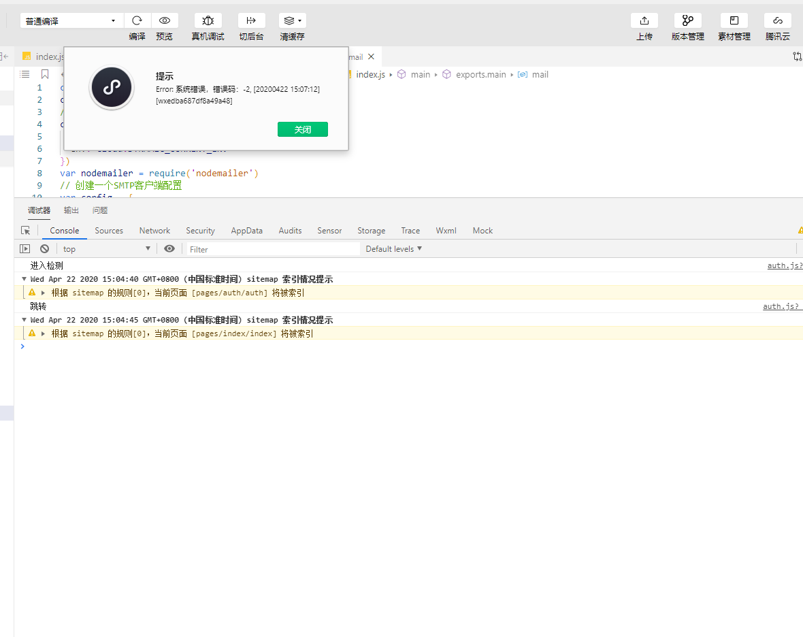Image resolution: width=803 pixels, height=637 pixels.
Task: Click the console prompt input line
Action: coord(410,346)
